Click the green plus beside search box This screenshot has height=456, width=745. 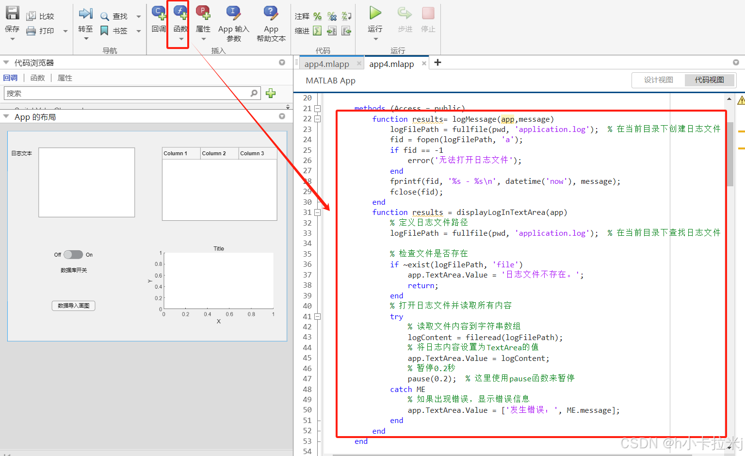click(x=271, y=93)
